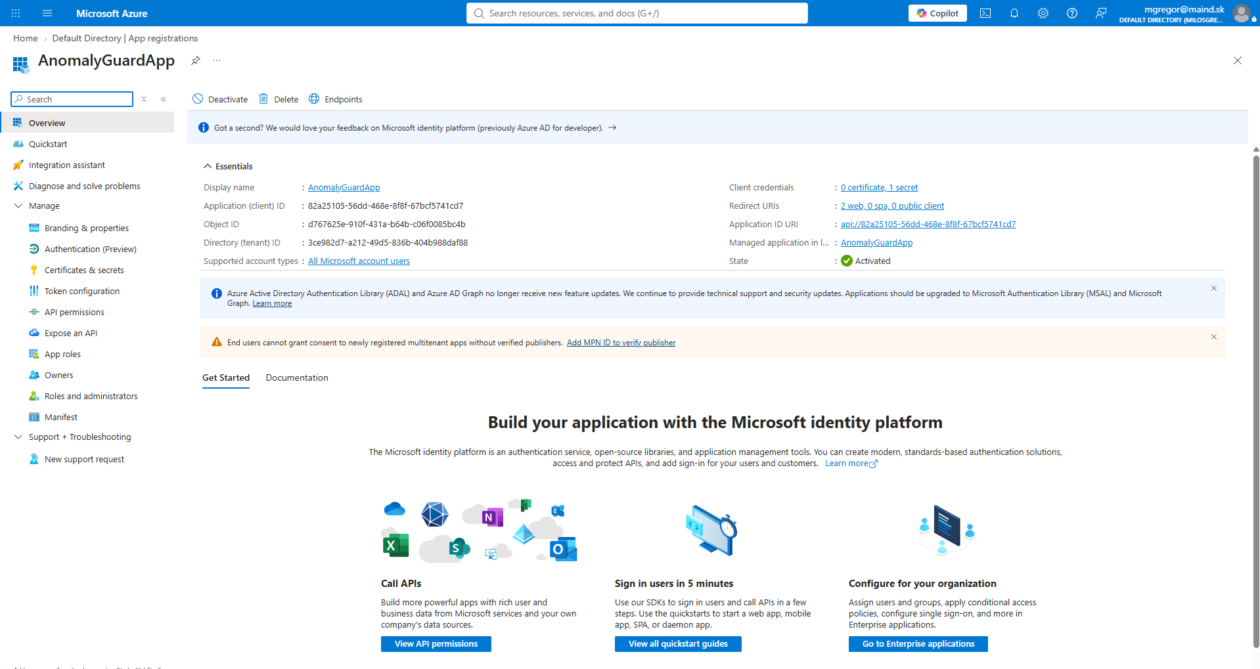Click the sidebar Search field
This screenshot has height=669, width=1260.
[72, 99]
